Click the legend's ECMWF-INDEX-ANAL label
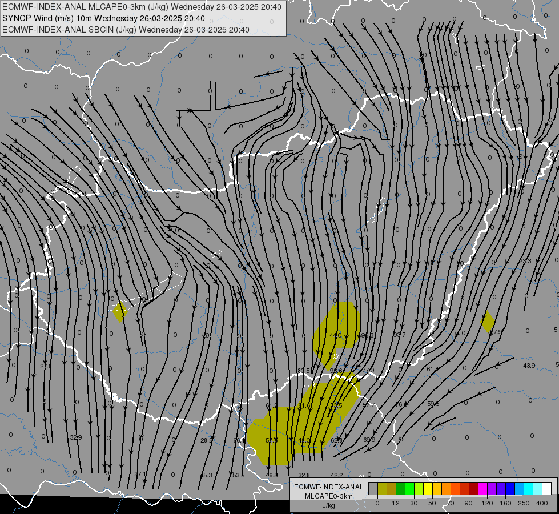The image size is (559, 514). pyautogui.click(x=329, y=487)
